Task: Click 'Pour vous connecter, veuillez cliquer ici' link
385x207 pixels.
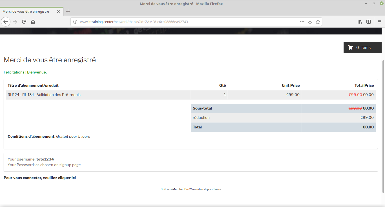Action: click(x=40, y=178)
